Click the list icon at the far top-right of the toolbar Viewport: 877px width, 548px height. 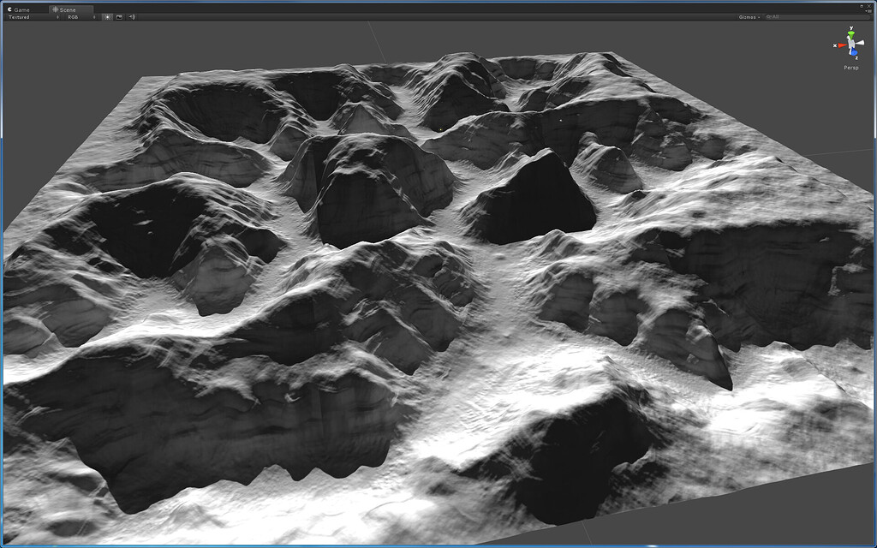[x=871, y=10]
